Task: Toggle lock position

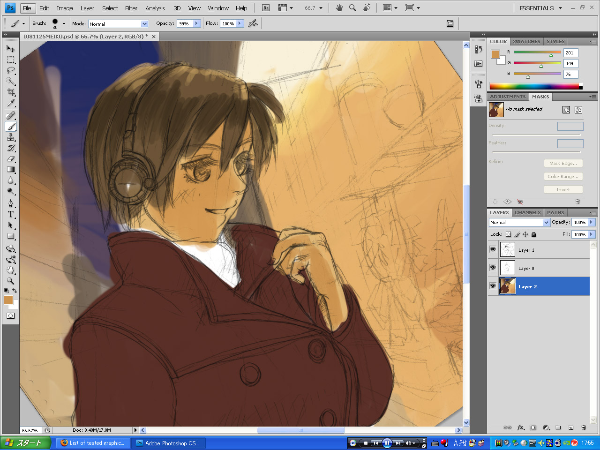Action: click(x=525, y=234)
